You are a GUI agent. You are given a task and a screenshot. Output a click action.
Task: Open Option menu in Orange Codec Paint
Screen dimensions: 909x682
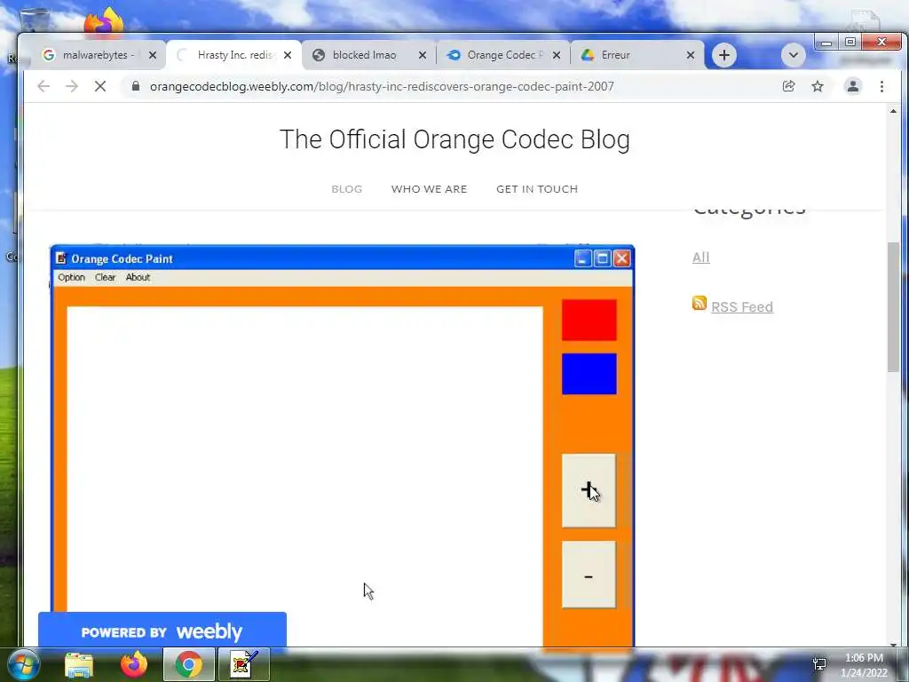click(x=71, y=277)
